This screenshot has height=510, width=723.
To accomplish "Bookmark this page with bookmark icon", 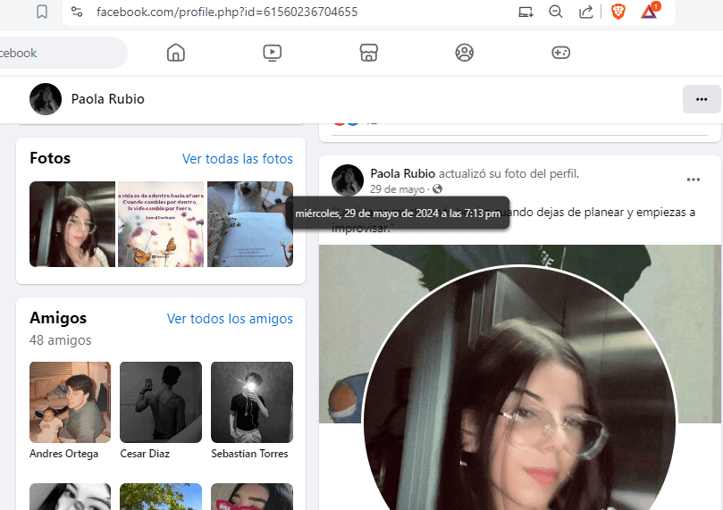I will click(42, 12).
